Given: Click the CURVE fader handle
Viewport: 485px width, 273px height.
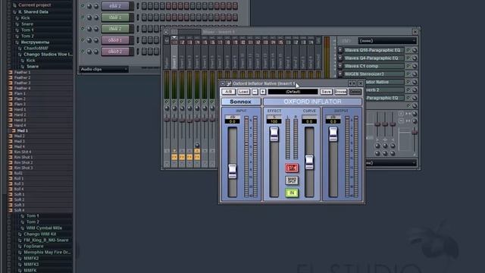Looking at the screenshot, I should [309, 162].
